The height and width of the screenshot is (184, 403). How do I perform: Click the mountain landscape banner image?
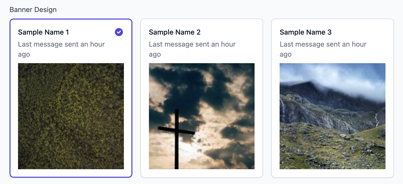332,116
